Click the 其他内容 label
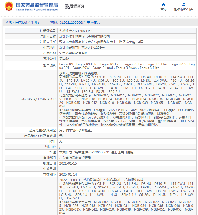This screenshot has width=198, height=215. [x=49, y=147]
